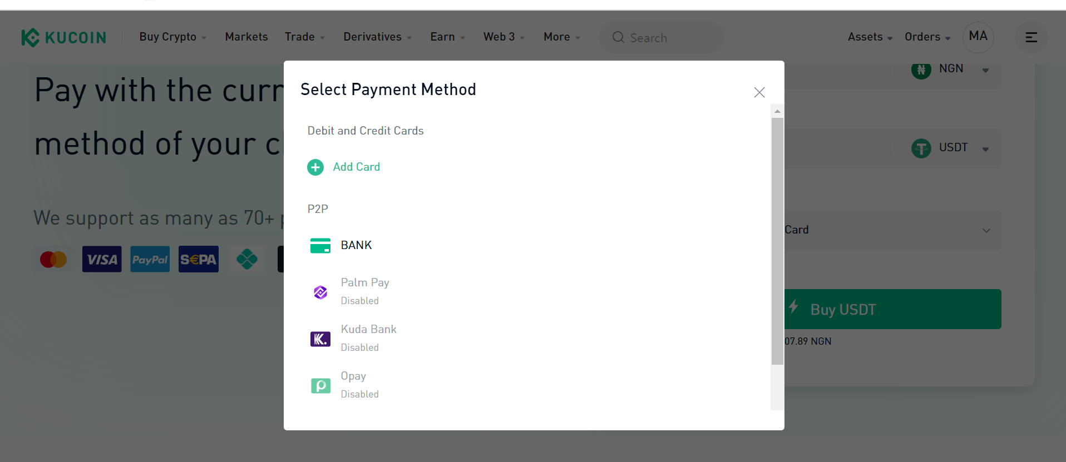The width and height of the screenshot is (1066, 462).
Task: Click the Disabled label under Opay
Action: click(x=359, y=394)
